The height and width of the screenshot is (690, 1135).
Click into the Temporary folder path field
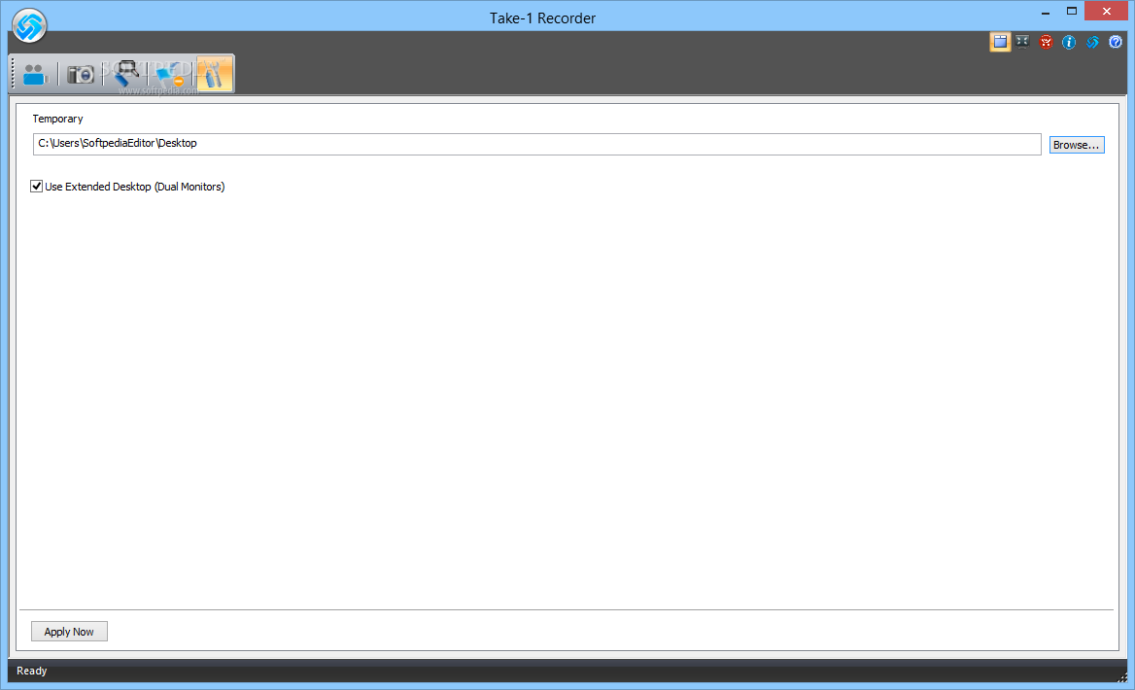click(536, 144)
